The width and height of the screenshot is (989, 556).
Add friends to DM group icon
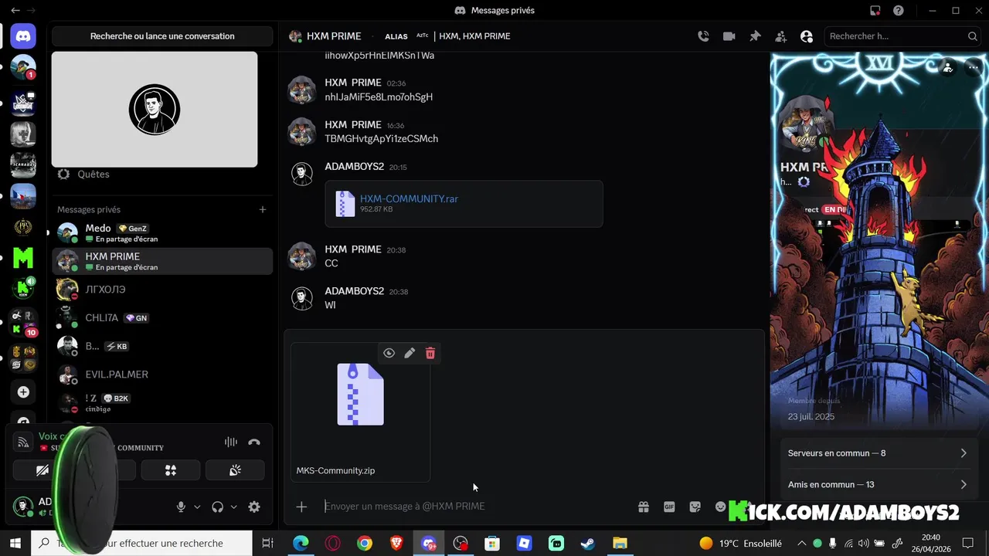[x=781, y=36]
